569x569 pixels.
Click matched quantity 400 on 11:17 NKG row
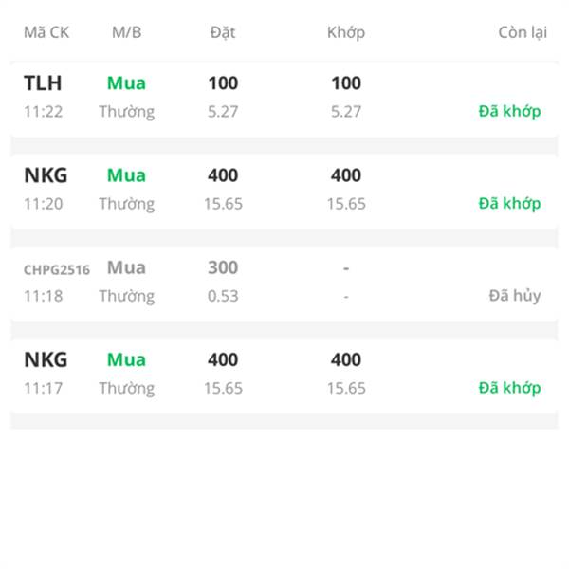click(x=346, y=359)
